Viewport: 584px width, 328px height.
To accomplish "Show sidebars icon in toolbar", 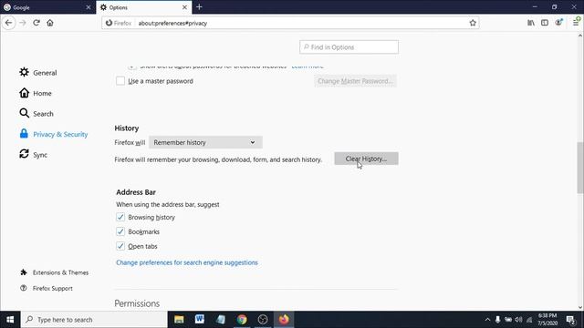I will pos(545,23).
